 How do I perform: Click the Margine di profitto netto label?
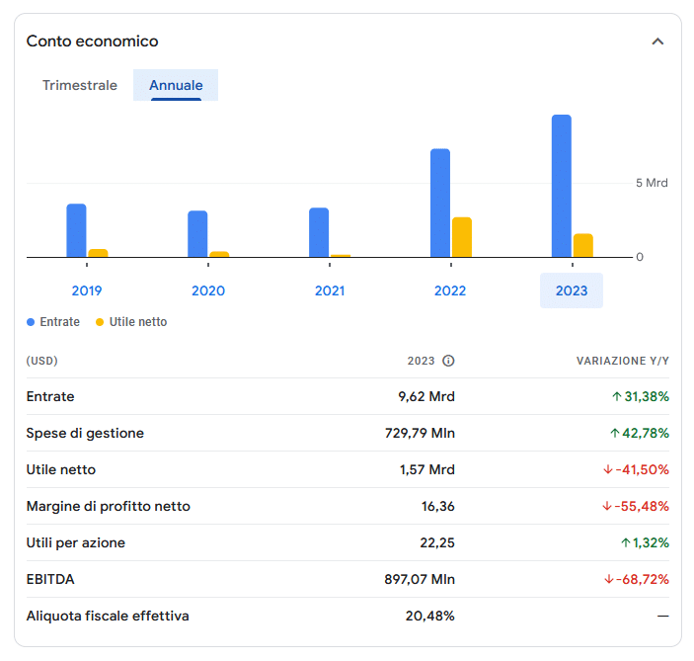[x=108, y=506]
